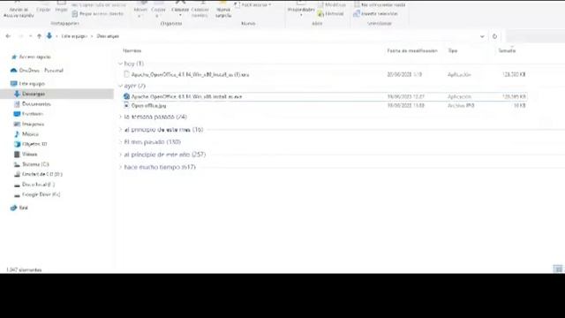Image resolution: width=565 pixels, height=318 pixels.
Task: Go back with the back arrow
Action: tap(8, 36)
